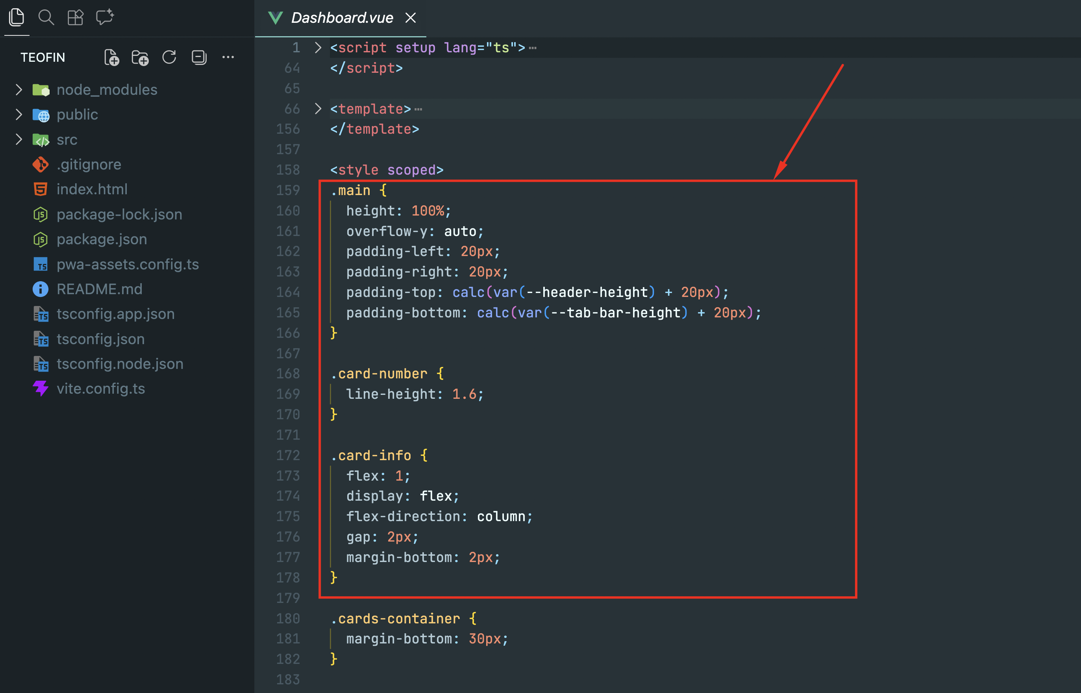The height and width of the screenshot is (693, 1081).
Task: Click the New Folder icon
Action: point(140,57)
